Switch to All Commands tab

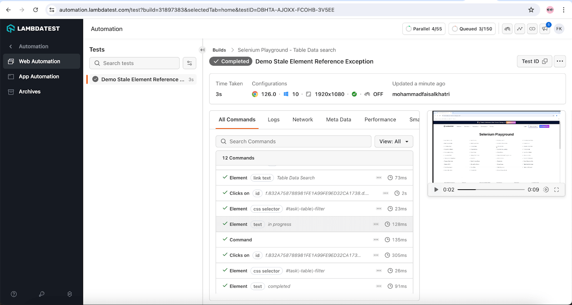(237, 120)
